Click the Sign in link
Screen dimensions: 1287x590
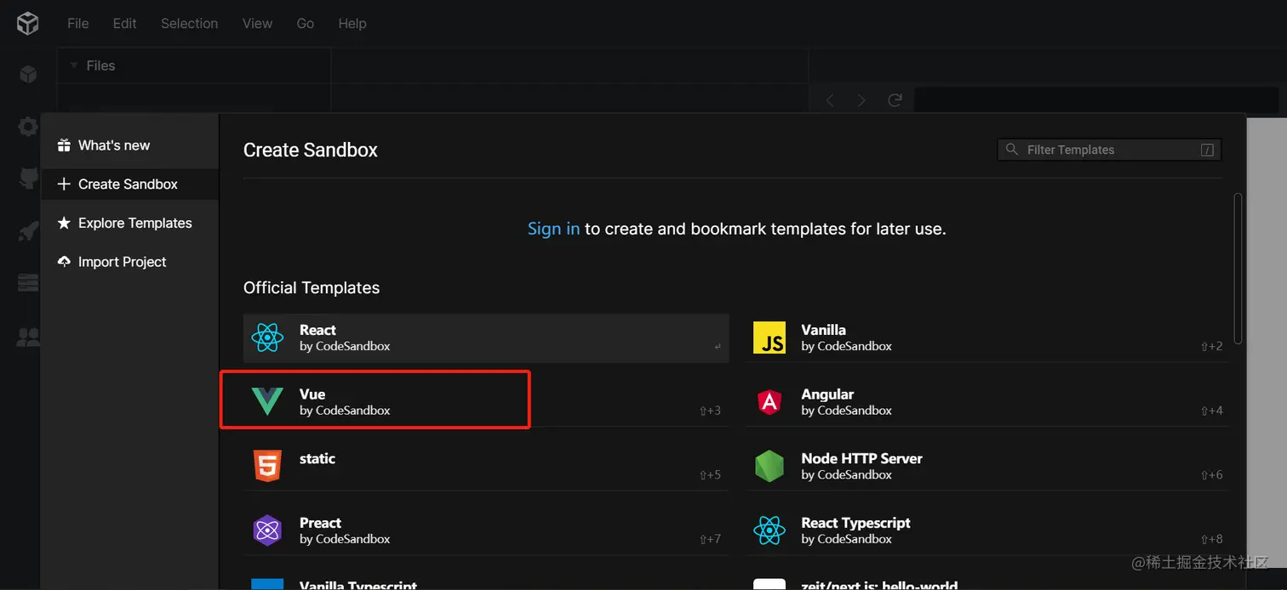click(553, 229)
